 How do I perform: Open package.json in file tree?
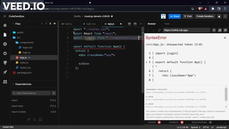[x=34, y=72]
